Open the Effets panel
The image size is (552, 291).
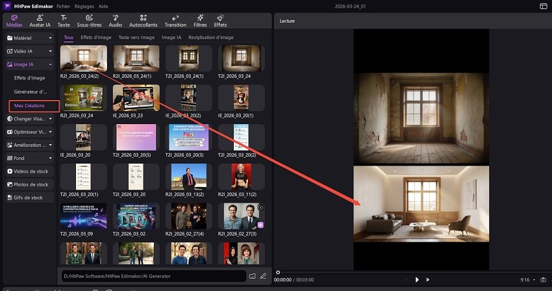pos(220,20)
